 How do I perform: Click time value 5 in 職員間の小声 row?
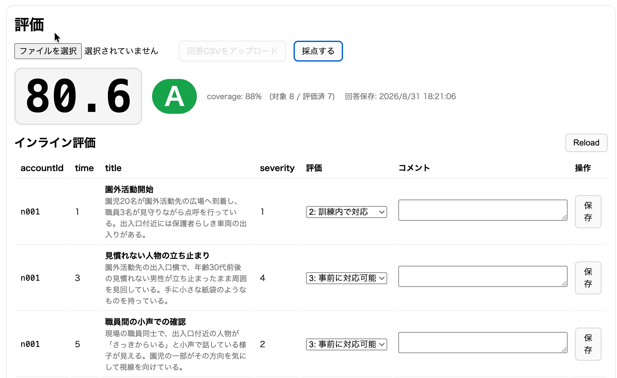(x=77, y=344)
